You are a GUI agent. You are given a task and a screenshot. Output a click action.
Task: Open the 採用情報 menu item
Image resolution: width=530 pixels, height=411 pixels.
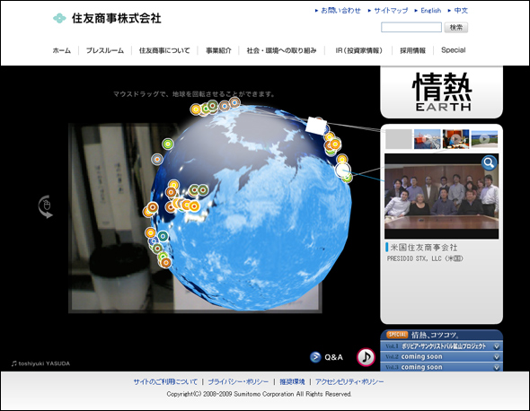[x=412, y=50]
